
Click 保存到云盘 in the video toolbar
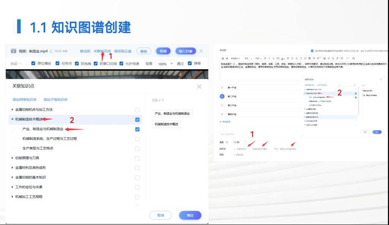tap(123, 51)
